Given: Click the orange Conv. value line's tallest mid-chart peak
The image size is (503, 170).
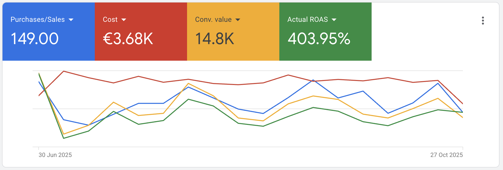Looking at the screenshot, I should click(188, 83).
